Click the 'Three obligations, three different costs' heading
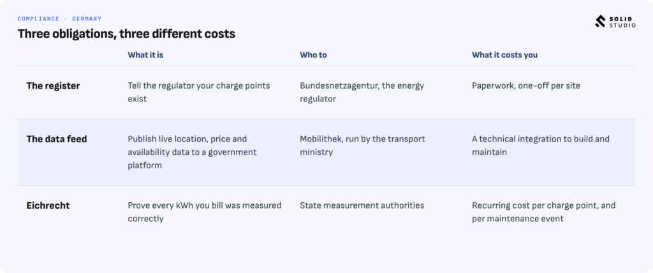Screen dimensions: 653x273 click(x=126, y=34)
